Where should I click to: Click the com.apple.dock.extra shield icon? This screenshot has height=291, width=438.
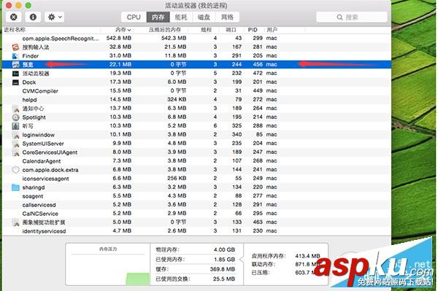click(15, 170)
